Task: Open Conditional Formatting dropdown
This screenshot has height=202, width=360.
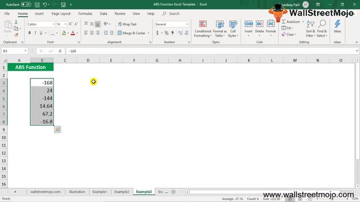Action: [202, 29]
